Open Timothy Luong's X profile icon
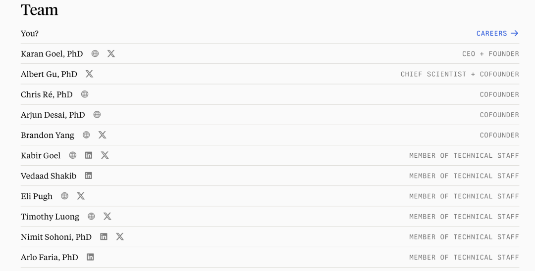535x271 pixels. (107, 216)
